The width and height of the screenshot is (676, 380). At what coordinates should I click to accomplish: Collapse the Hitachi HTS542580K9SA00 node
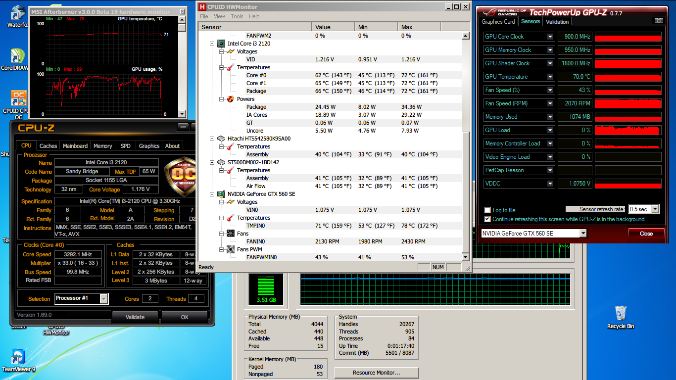[212, 139]
